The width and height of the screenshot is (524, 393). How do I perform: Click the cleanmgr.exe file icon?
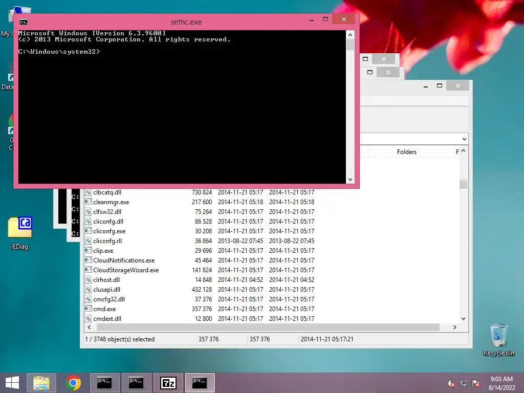click(88, 202)
